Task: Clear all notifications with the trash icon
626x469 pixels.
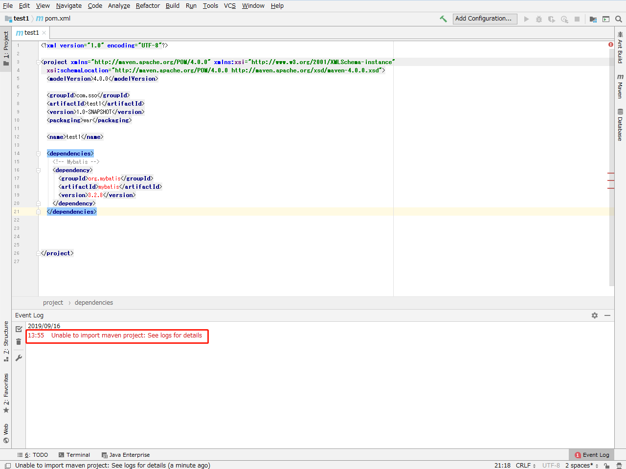Action: coord(19,341)
